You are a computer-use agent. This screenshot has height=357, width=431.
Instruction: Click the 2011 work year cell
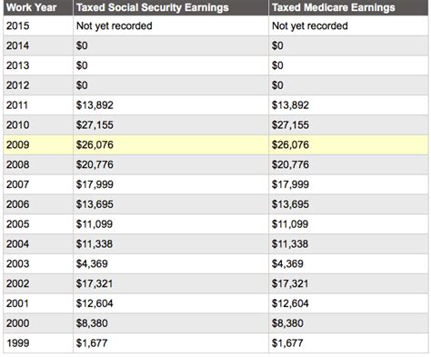click(38, 105)
